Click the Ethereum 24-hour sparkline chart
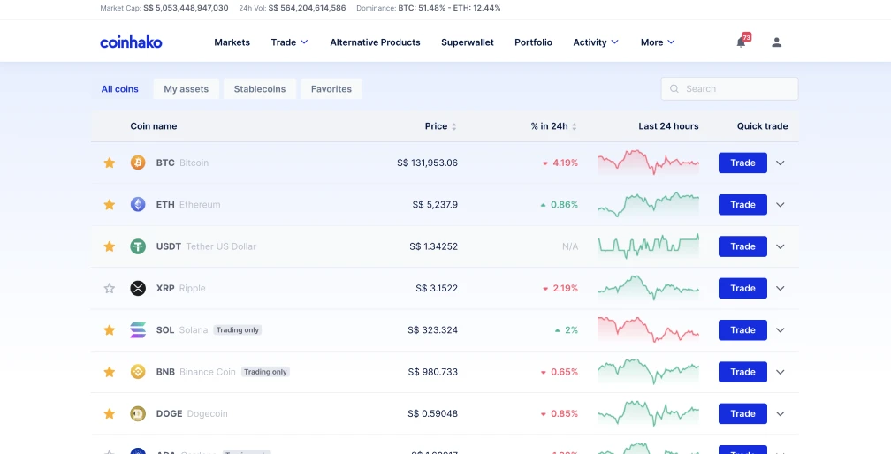 pyautogui.click(x=648, y=204)
